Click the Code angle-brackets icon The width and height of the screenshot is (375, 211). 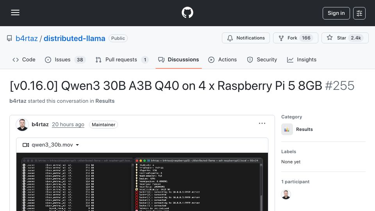coord(16,60)
